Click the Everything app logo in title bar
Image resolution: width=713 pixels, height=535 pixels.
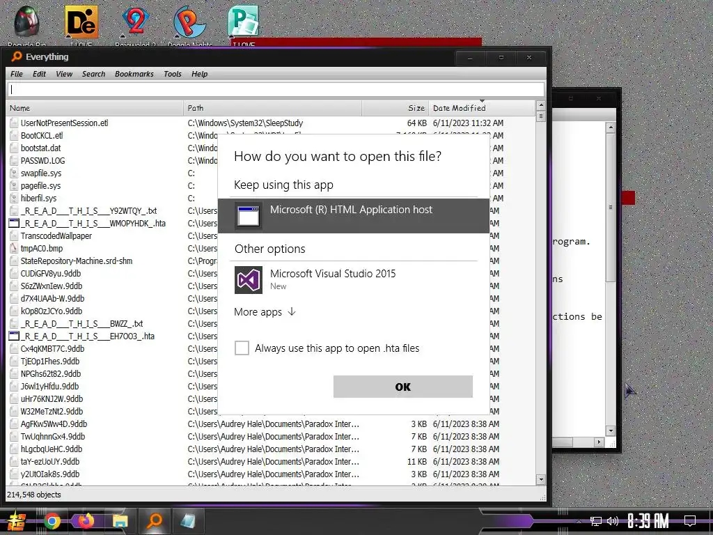coord(17,56)
